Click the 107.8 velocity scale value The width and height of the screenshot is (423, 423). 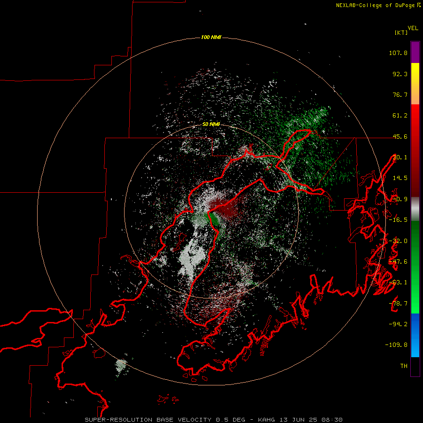[x=398, y=53]
